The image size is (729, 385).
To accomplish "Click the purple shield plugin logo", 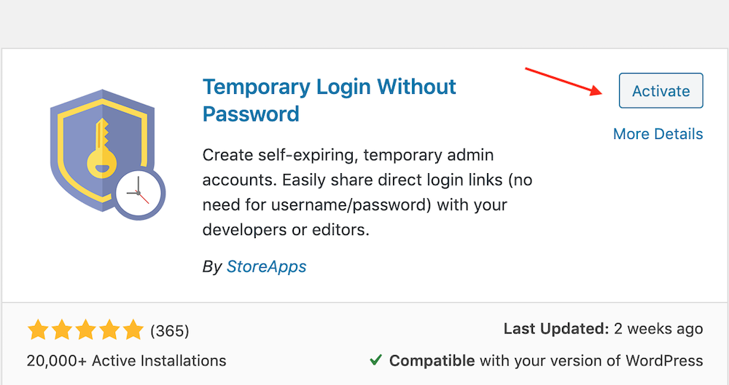I will (x=102, y=150).
